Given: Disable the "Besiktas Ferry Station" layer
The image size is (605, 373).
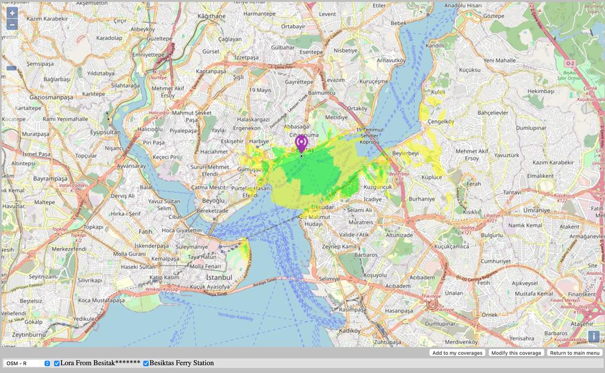Looking at the screenshot, I should pos(145,363).
